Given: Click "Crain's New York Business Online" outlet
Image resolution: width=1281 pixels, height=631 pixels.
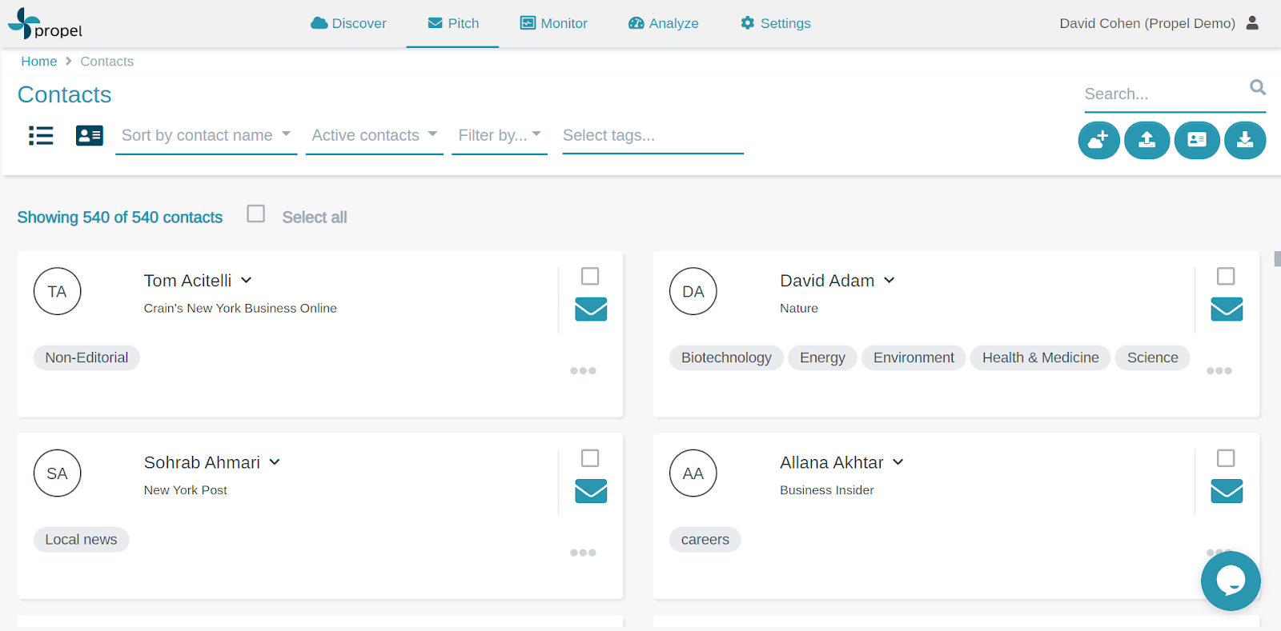Looking at the screenshot, I should point(240,309).
